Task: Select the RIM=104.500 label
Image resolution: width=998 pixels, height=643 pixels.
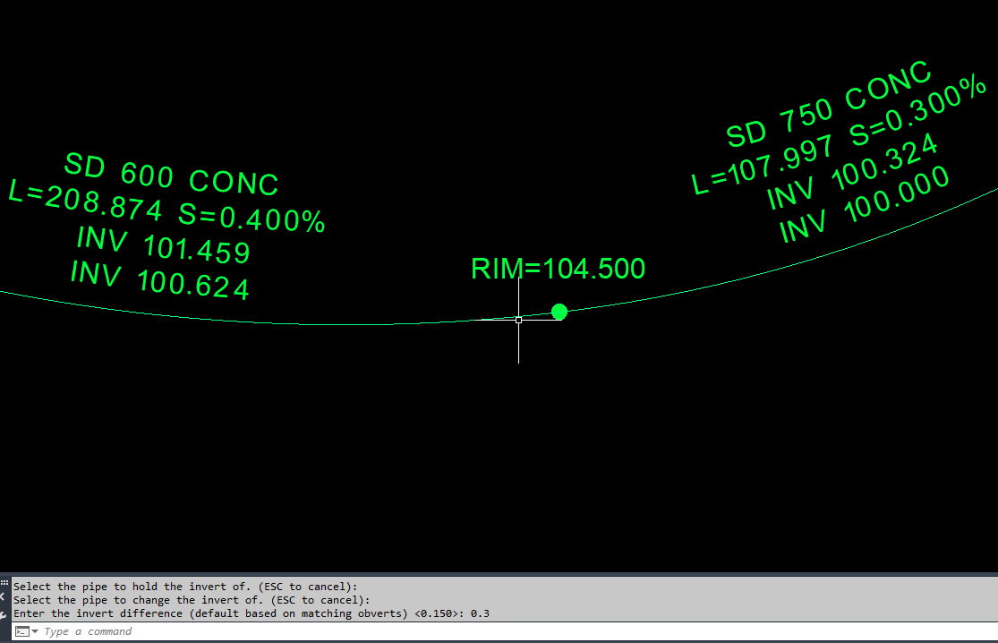Action: click(x=559, y=269)
